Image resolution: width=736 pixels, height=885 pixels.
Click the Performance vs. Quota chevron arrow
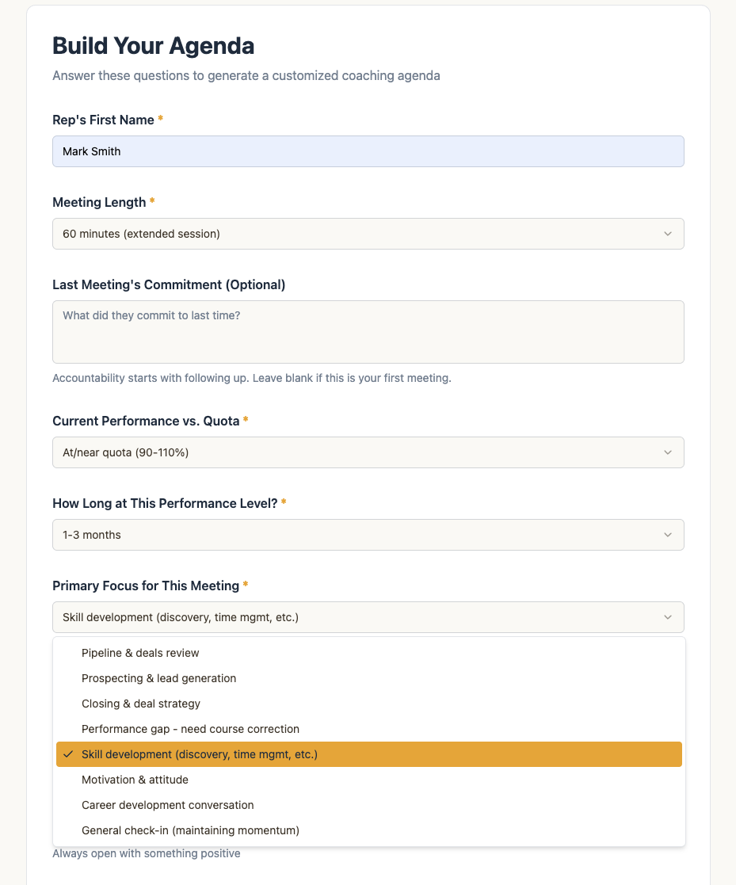click(x=668, y=452)
